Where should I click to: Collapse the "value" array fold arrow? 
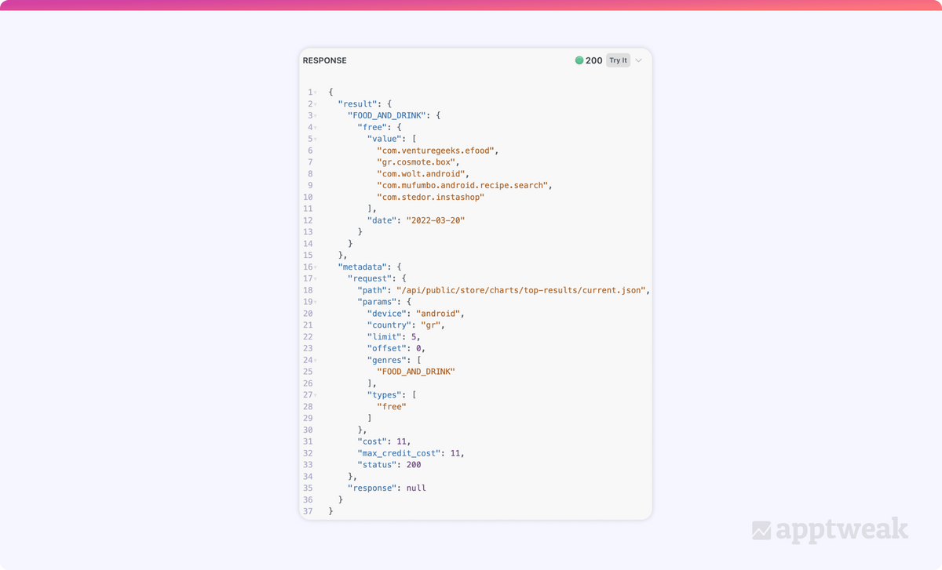click(x=316, y=139)
